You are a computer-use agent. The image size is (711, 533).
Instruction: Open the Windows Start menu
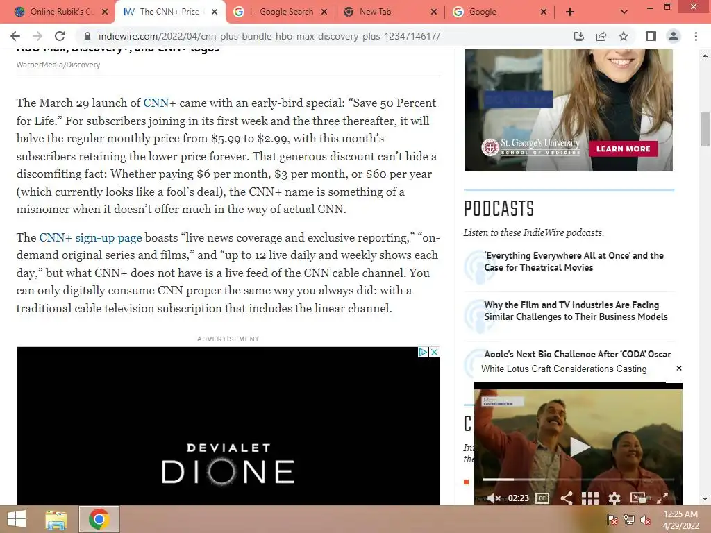pos(17,519)
